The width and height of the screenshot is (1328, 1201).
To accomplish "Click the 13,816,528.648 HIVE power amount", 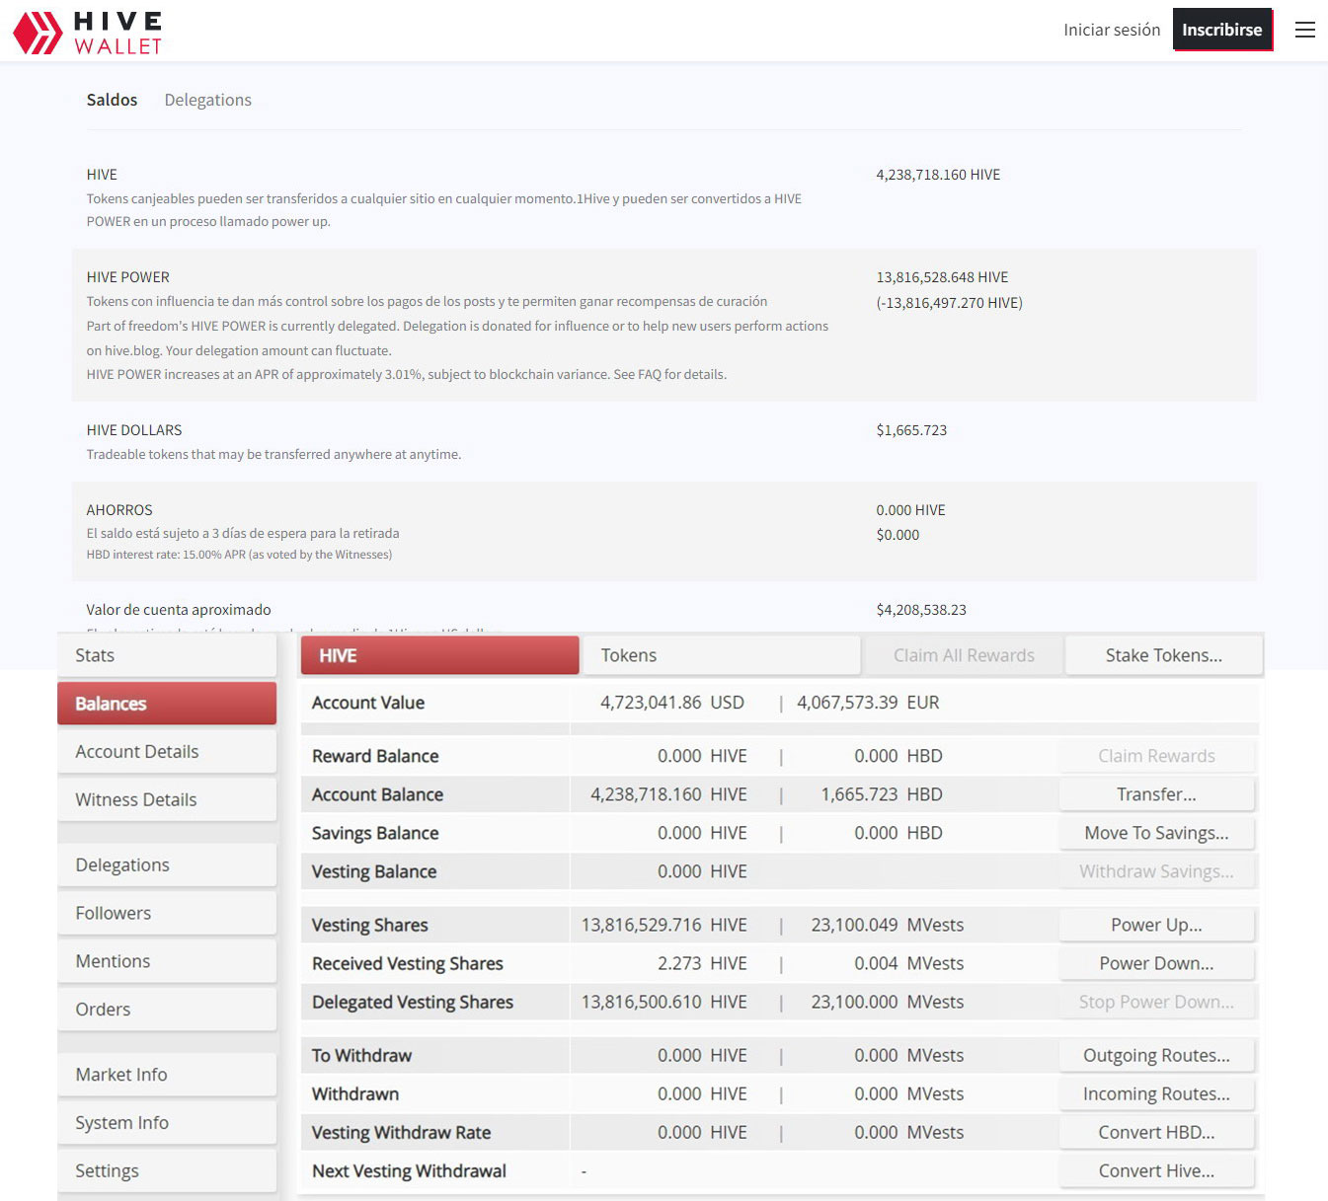I will [x=942, y=277].
